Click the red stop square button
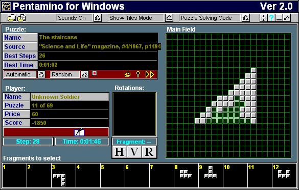Screen dimensions: 299x190 pyautogui.click(x=95, y=73)
